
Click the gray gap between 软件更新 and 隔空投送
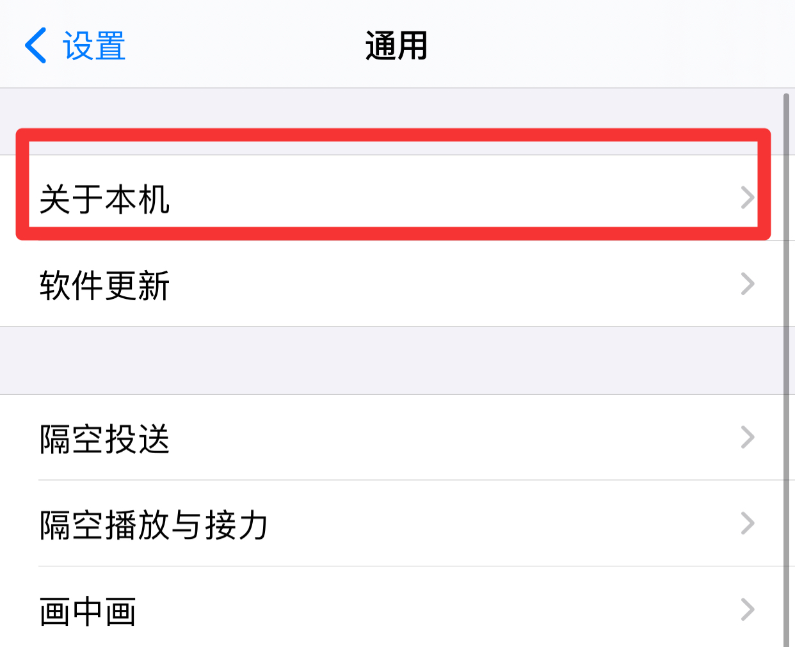tap(397, 361)
